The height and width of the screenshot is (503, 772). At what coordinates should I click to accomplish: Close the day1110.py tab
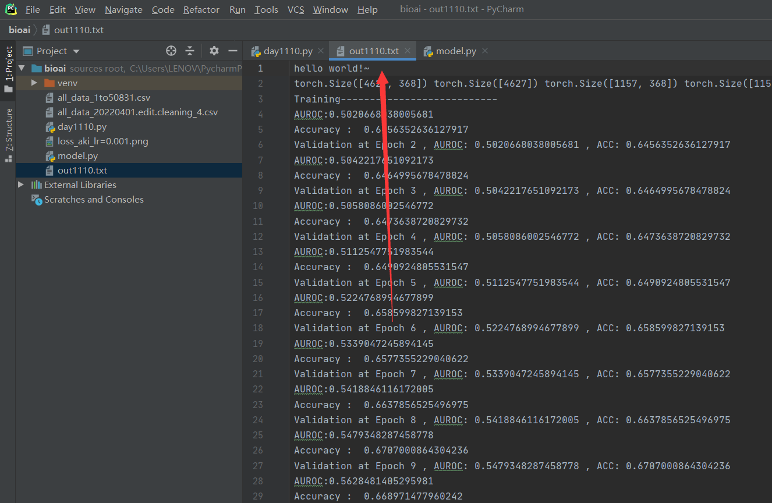click(321, 51)
